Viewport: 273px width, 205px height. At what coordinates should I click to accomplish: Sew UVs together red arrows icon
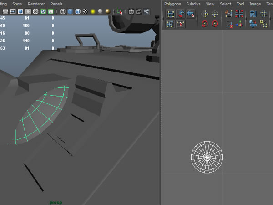239,14
